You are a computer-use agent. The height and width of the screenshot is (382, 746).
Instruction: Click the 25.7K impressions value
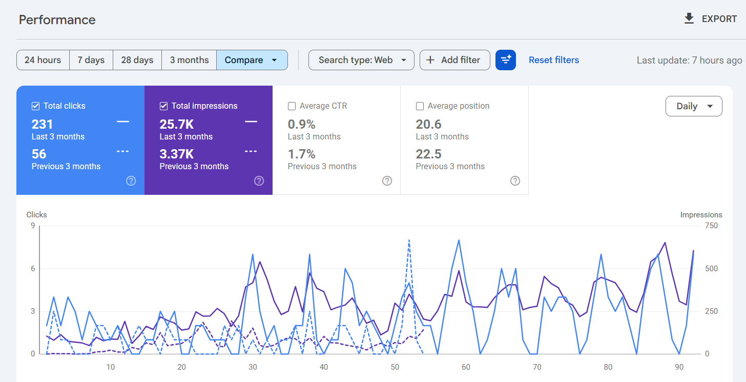(177, 124)
